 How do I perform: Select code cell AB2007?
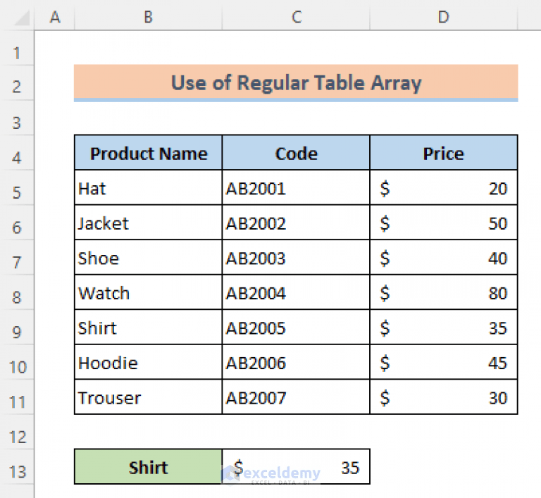(296, 397)
